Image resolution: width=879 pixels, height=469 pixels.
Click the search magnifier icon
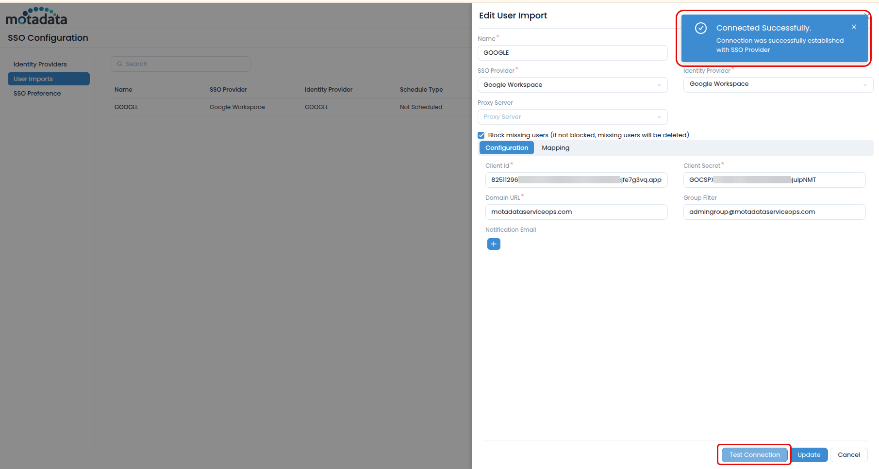click(x=119, y=64)
